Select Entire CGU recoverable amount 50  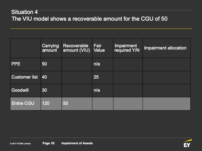(x=65, y=103)
